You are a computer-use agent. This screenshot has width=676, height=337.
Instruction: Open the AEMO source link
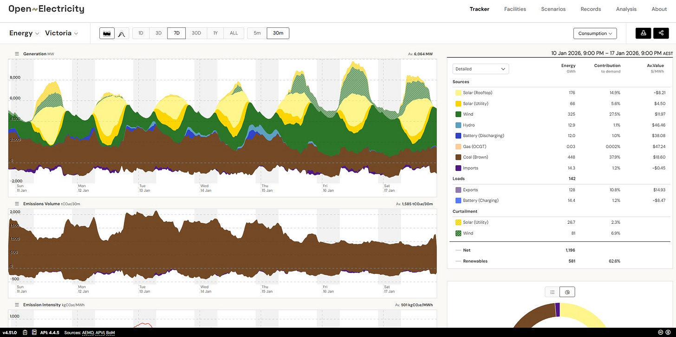coord(88,333)
